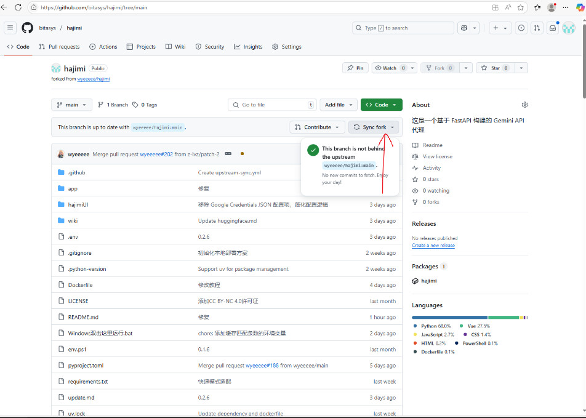586x418 pixels.
Task: Click the Copilot icon beside search
Action: coord(464,28)
